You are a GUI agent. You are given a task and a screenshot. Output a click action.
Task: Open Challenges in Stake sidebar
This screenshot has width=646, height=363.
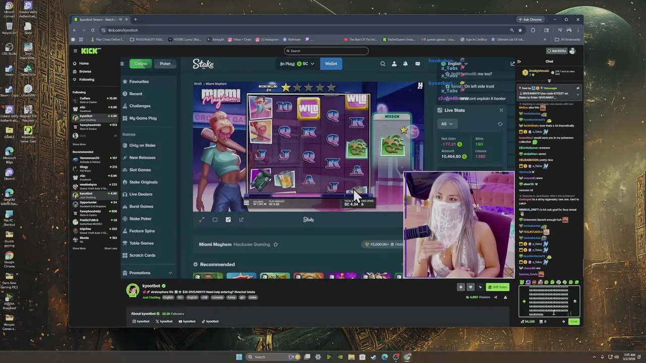tap(137, 106)
